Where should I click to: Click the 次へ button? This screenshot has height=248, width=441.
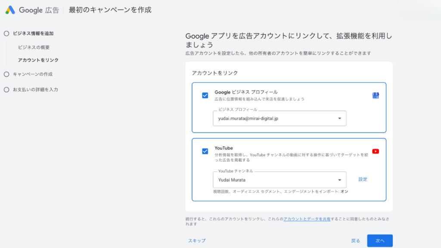(379, 241)
